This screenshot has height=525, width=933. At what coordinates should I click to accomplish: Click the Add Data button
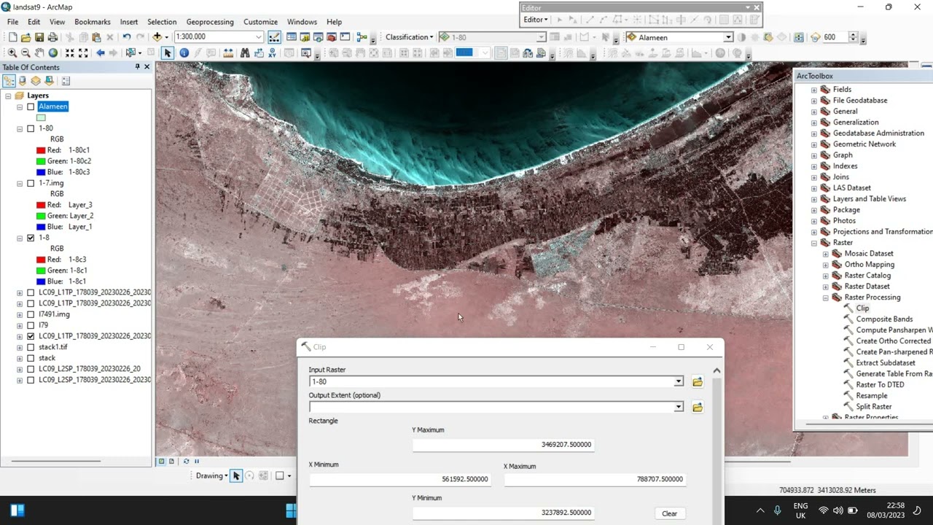pyautogui.click(x=157, y=36)
